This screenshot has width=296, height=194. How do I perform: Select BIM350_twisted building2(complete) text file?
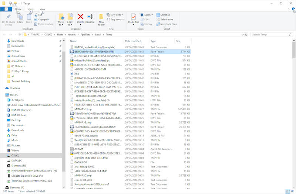95,47
